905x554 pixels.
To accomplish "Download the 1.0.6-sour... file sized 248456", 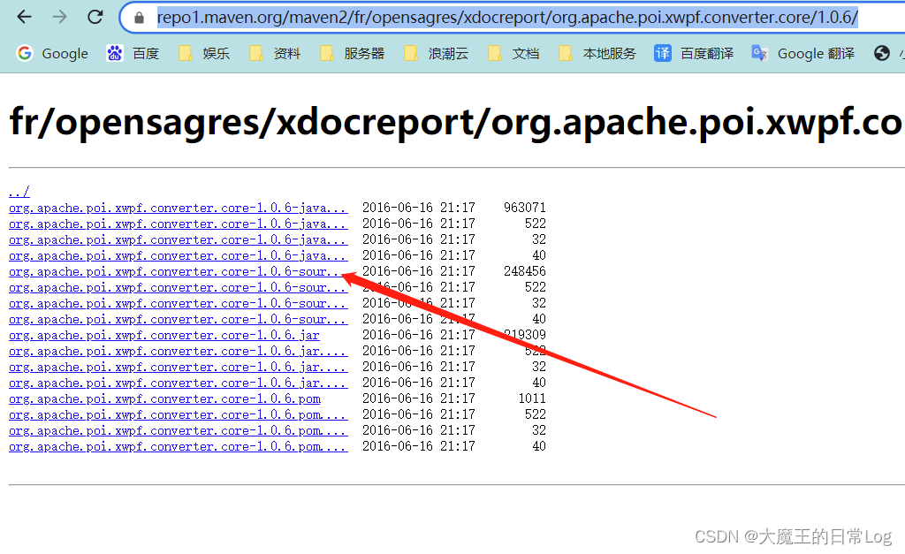I will pyautogui.click(x=179, y=271).
